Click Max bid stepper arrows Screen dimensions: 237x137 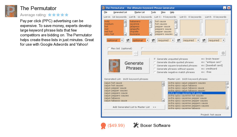(x=136, y=53)
